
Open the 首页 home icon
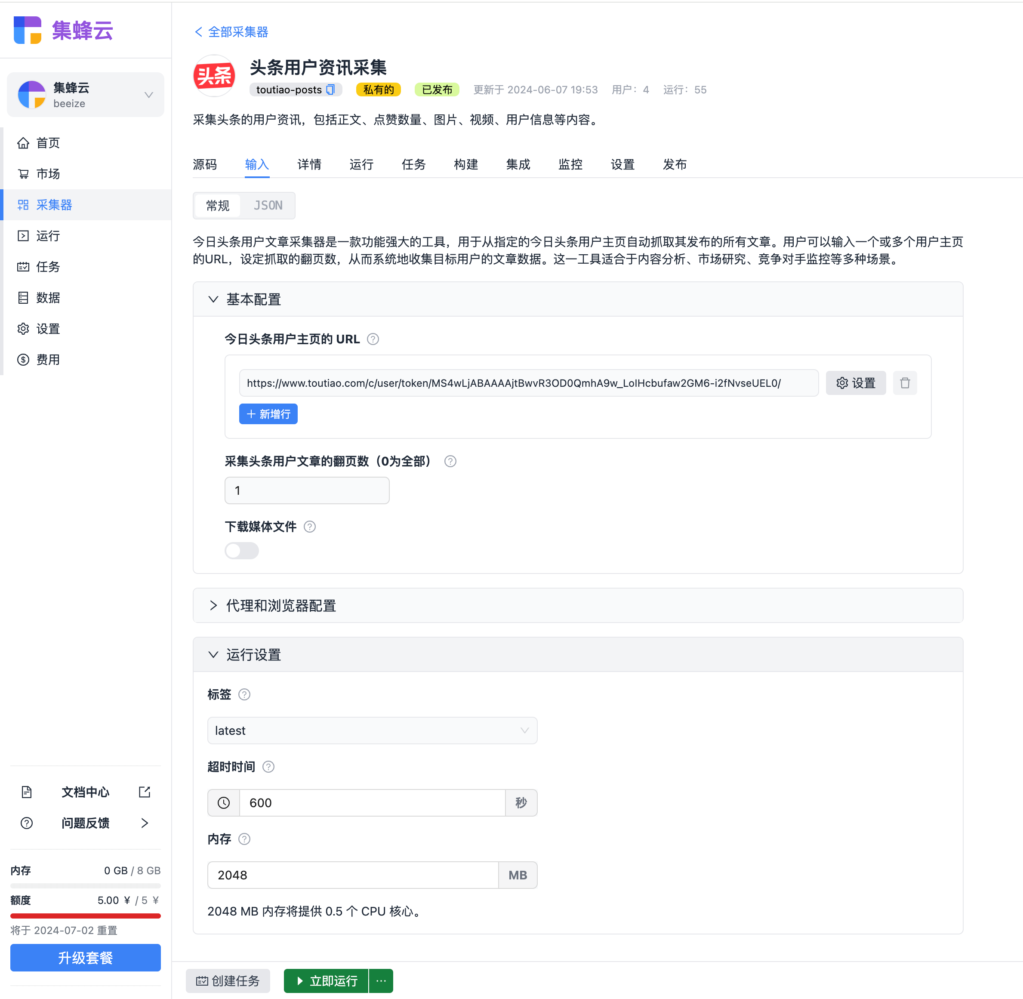pos(23,143)
